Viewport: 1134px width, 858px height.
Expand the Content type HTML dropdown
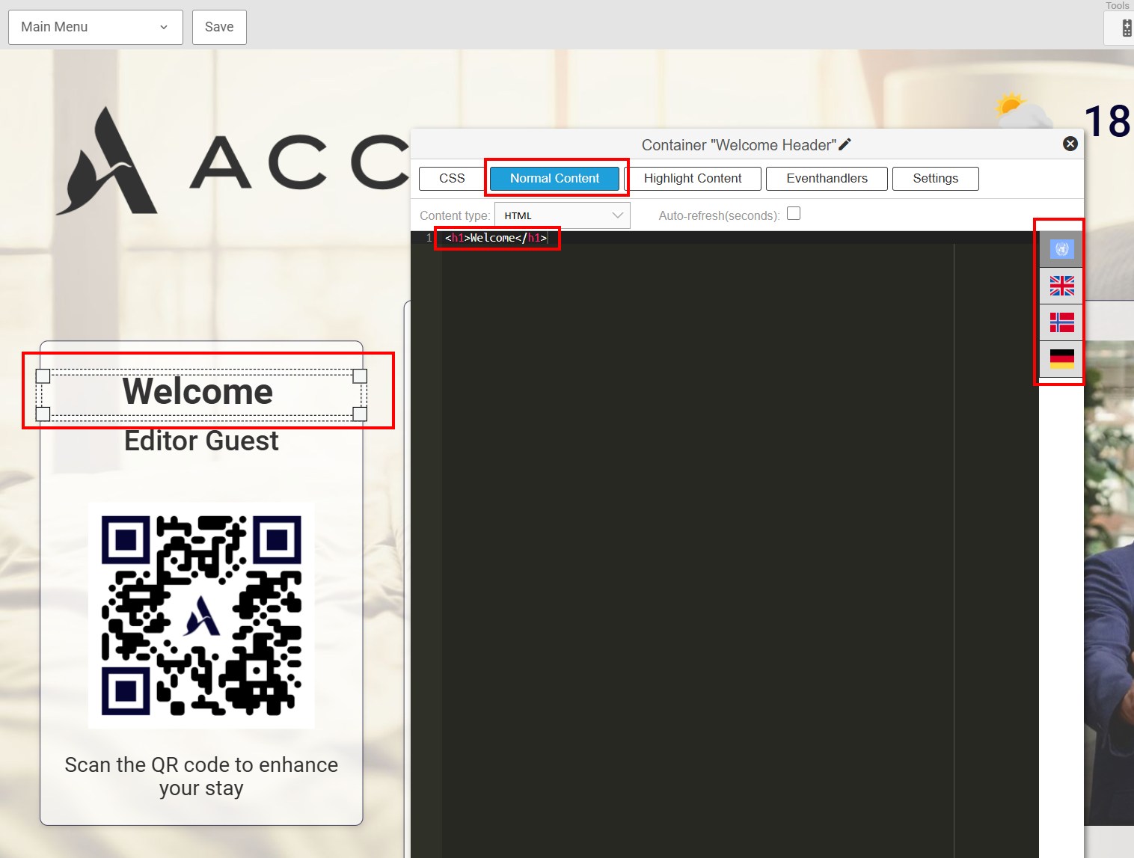[563, 215]
